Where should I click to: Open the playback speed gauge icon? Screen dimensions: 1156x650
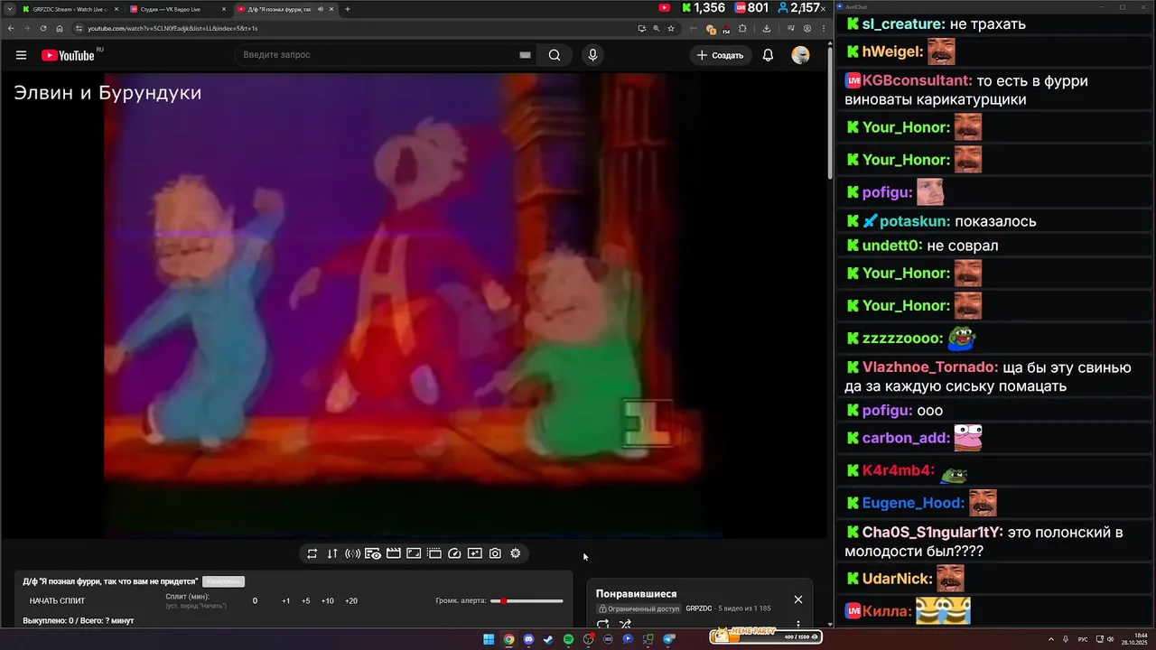click(454, 553)
